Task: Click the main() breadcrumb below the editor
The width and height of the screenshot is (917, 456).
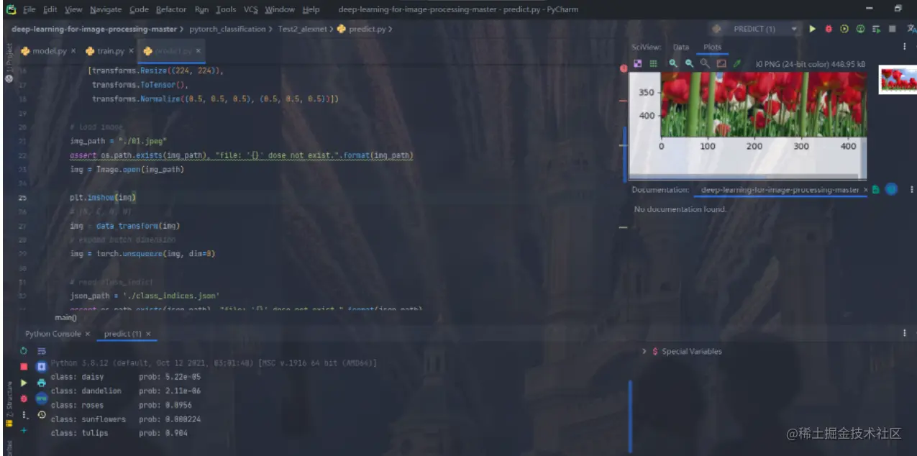Action: (x=65, y=317)
